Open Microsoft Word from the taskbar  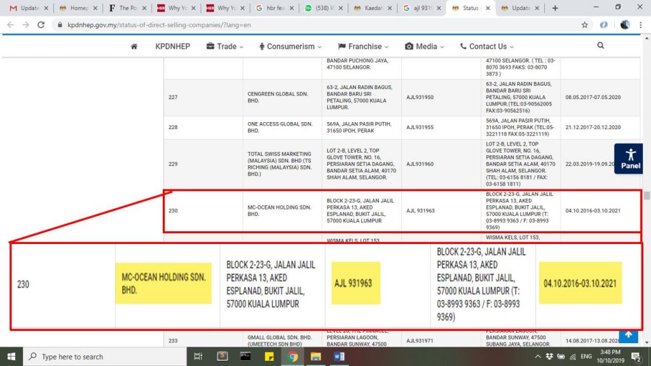click(x=339, y=356)
